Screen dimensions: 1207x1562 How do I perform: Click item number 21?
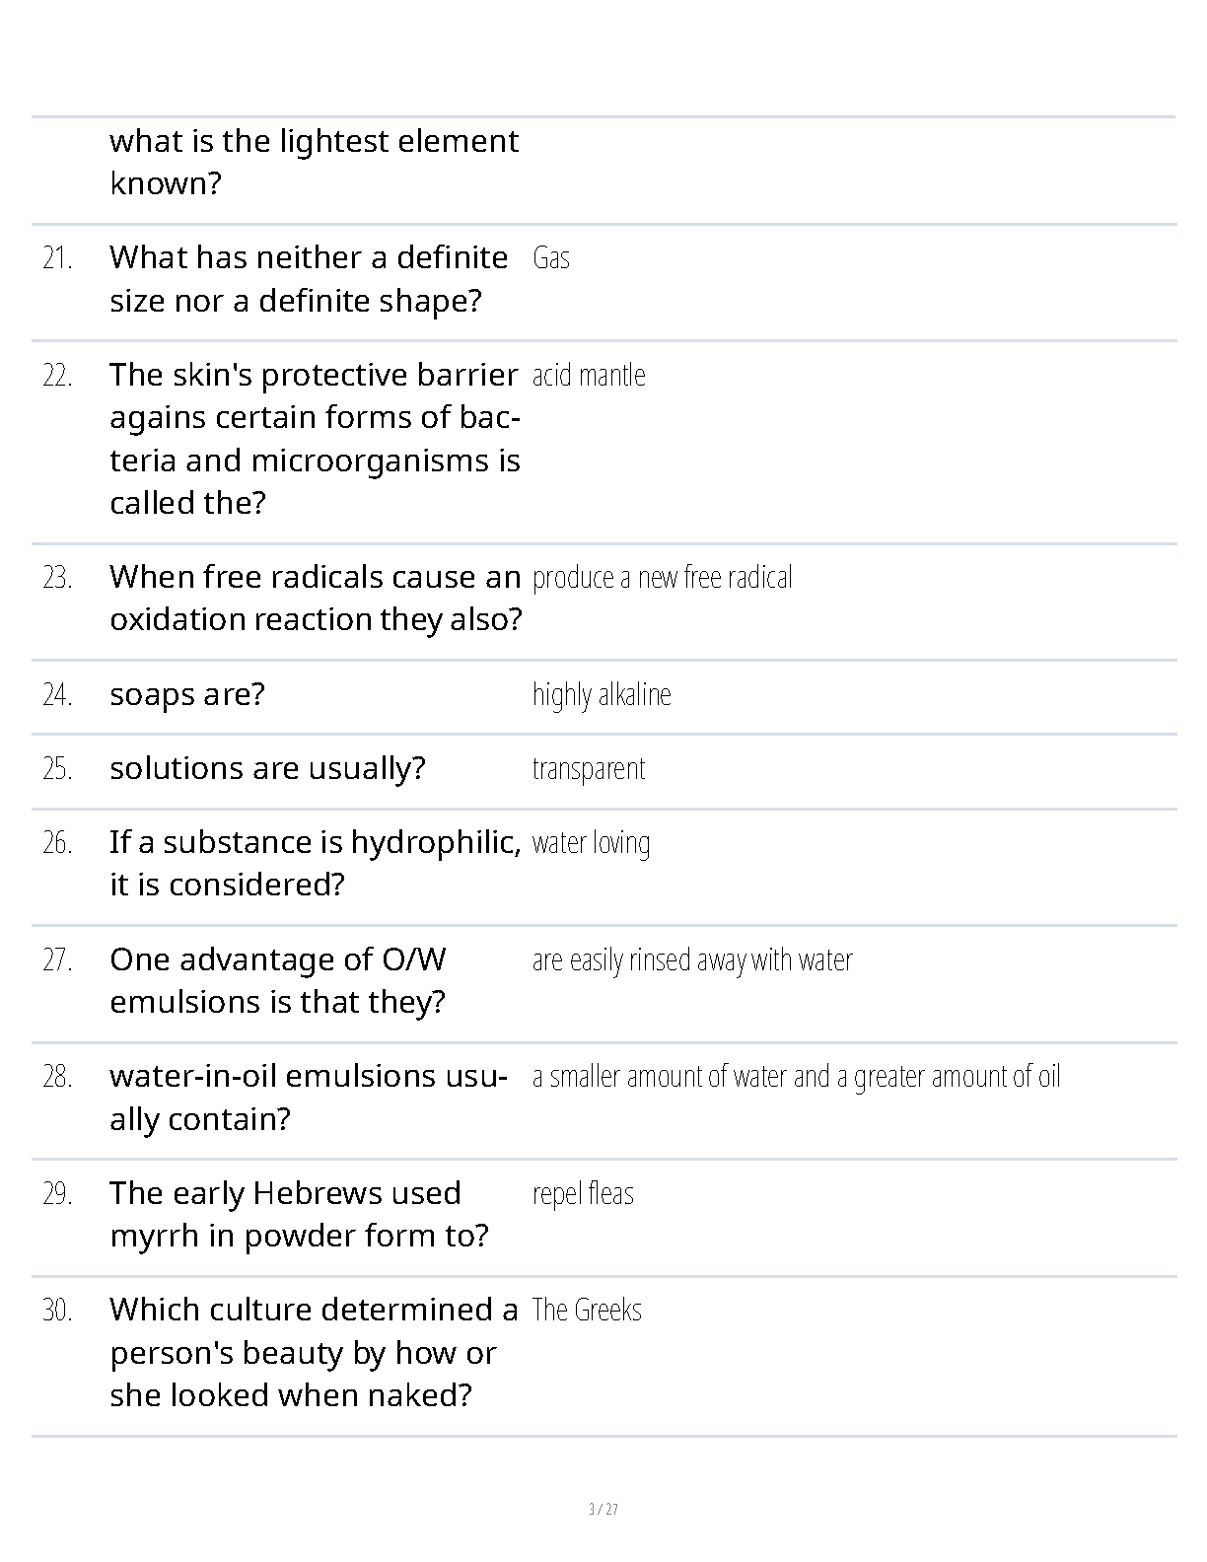coord(58,258)
